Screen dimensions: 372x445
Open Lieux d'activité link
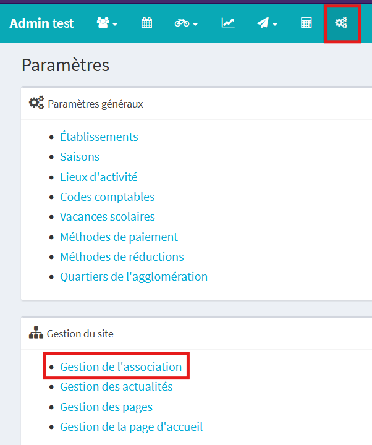pos(99,177)
